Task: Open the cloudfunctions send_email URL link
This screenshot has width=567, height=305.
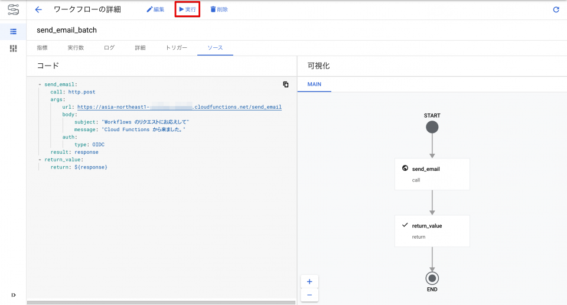Action: [x=180, y=107]
